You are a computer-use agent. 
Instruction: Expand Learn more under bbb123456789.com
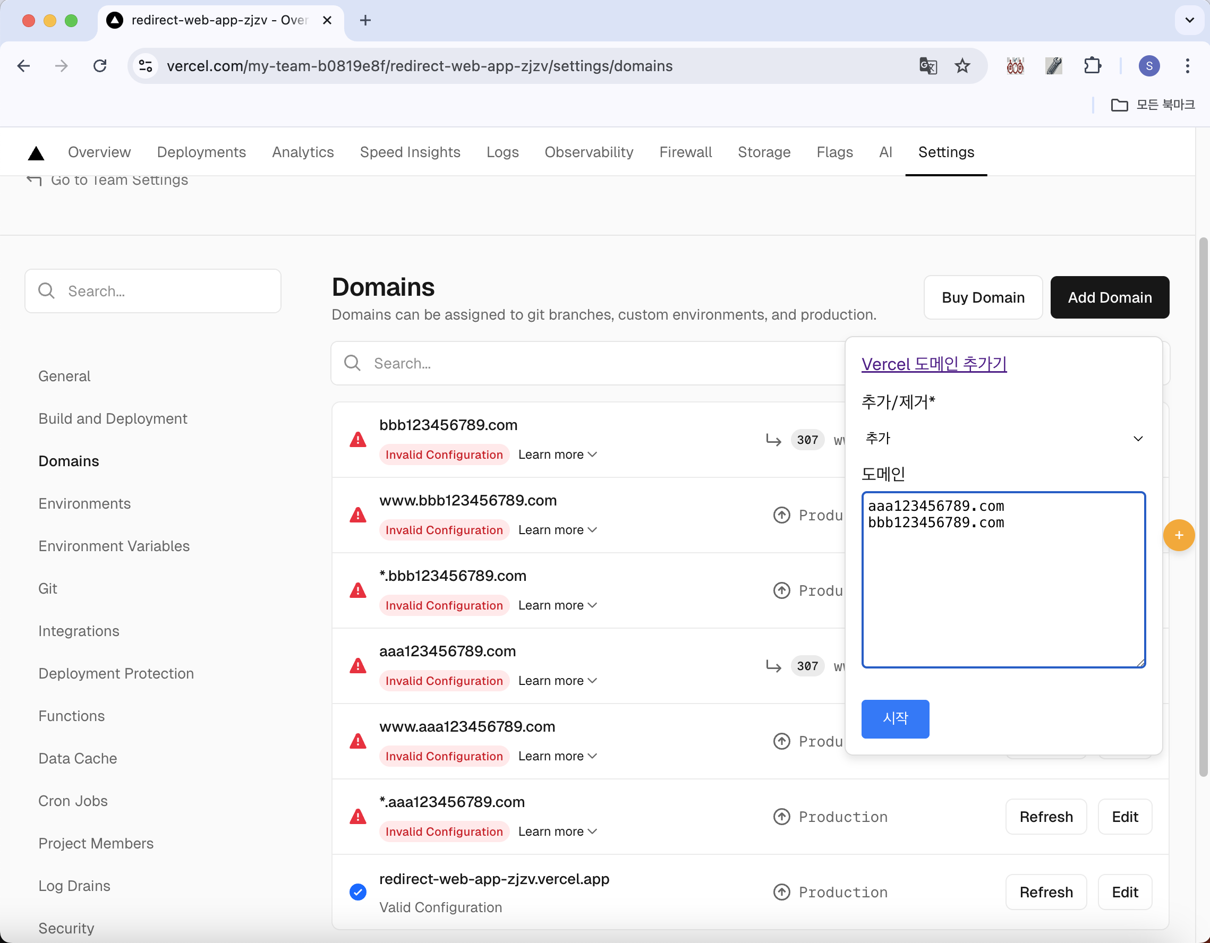(x=557, y=455)
